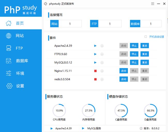Open the 首页 home sidebar item

(x=21, y=23)
